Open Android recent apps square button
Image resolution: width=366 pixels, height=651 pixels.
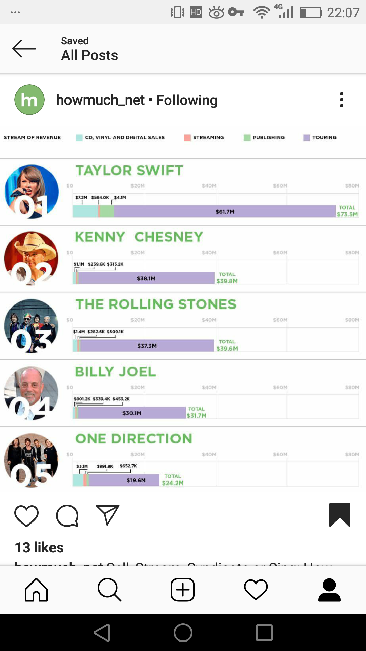point(264,633)
